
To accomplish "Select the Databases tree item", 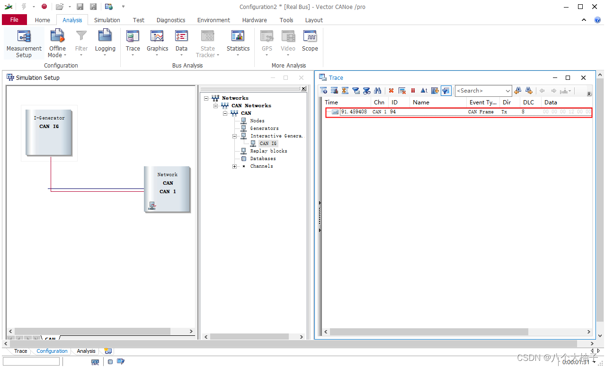I will [x=263, y=159].
